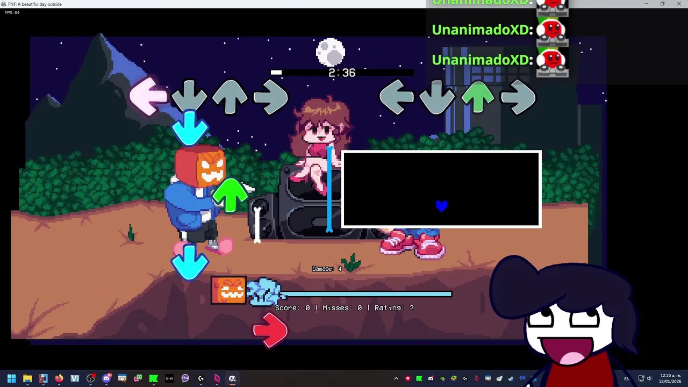Click the FPS: 64 counter
688x387 pixels.
coord(12,12)
